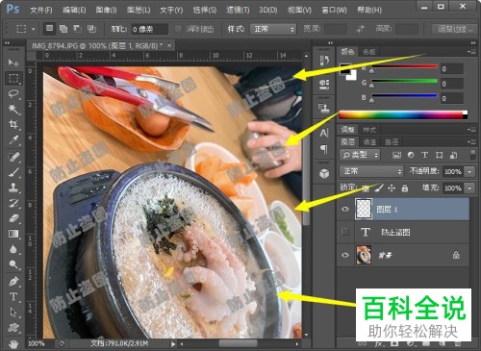Open the 文件(F) menu
This screenshot has height=351, width=481.
(x=41, y=10)
